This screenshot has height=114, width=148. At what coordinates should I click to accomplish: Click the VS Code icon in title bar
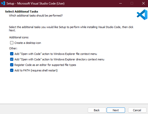click(x=3, y=3)
